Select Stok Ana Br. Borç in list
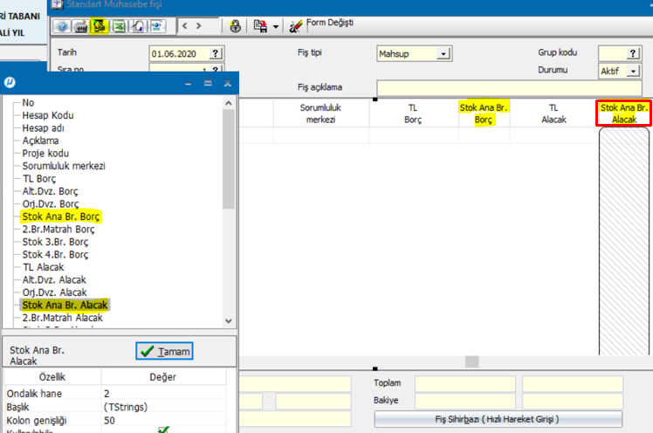Image resolution: width=653 pixels, height=433 pixels. (61, 215)
